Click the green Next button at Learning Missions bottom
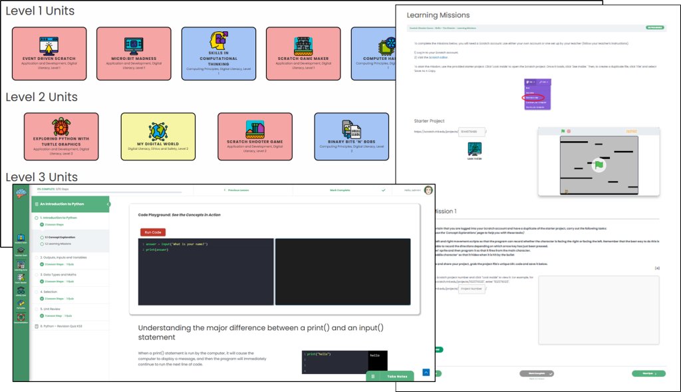The height and width of the screenshot is (392, 681). coord(648,373)
